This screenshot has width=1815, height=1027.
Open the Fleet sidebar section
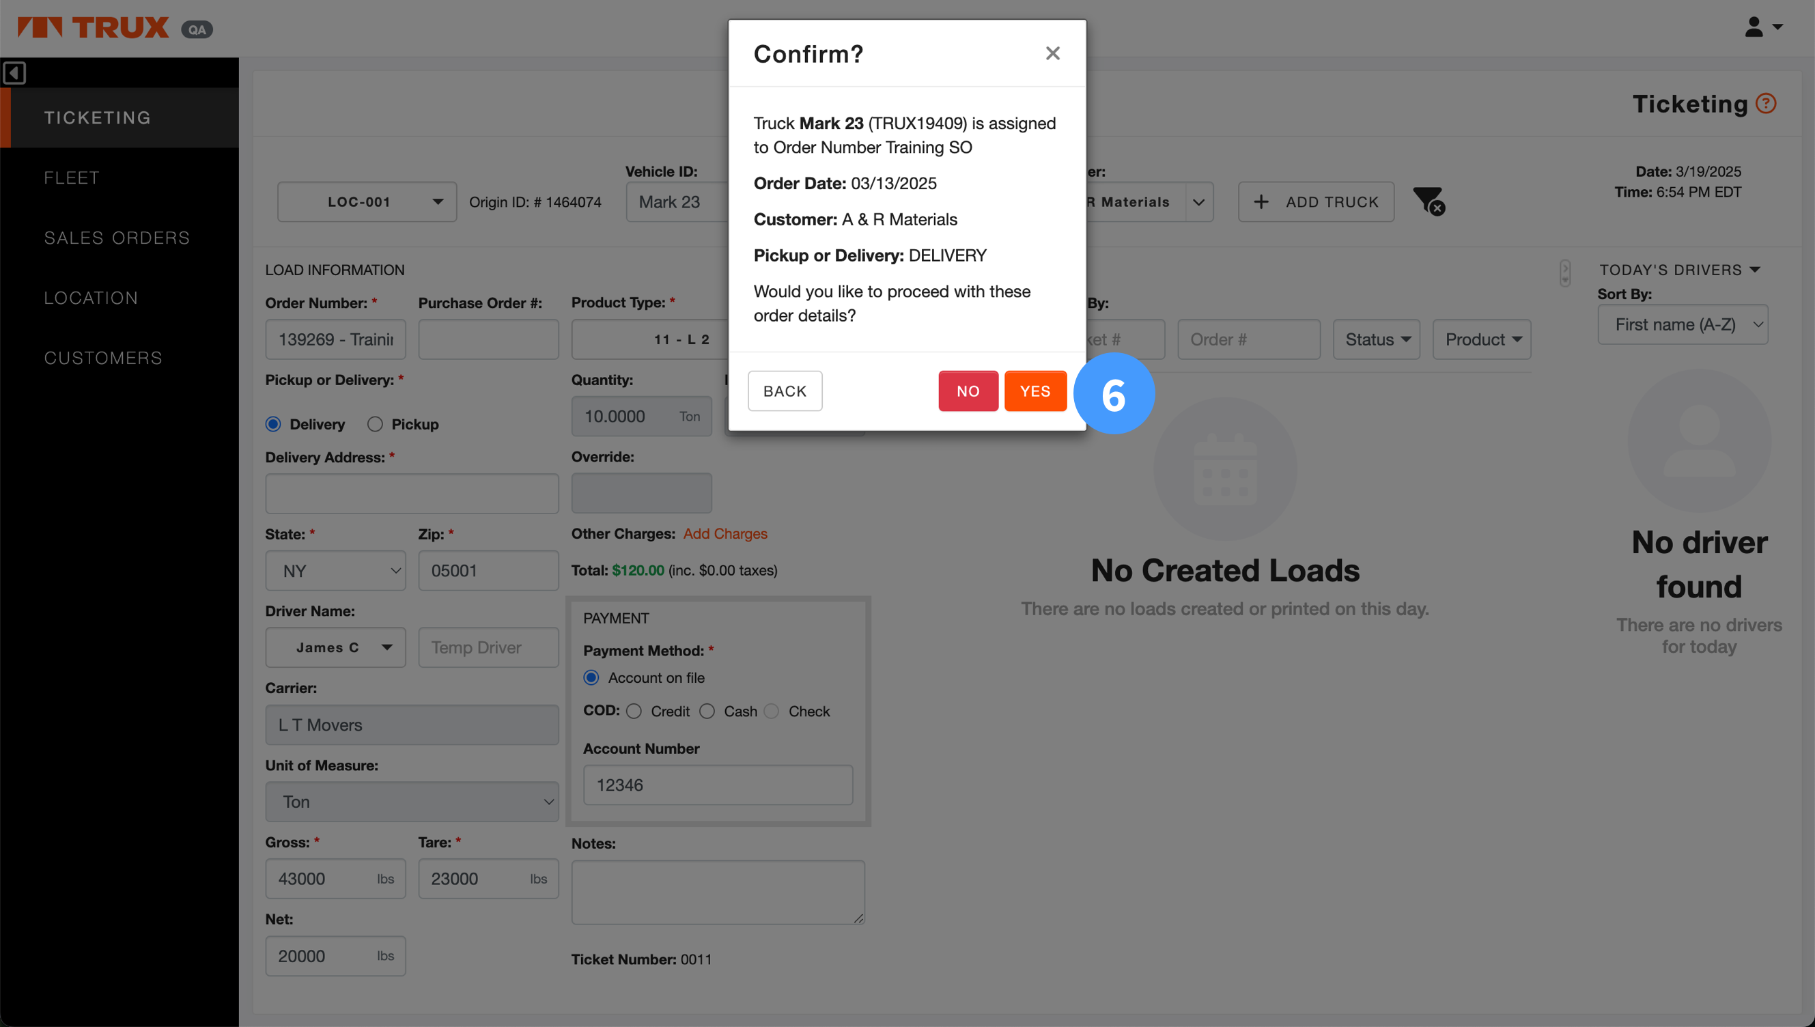(x=72, y=178)
